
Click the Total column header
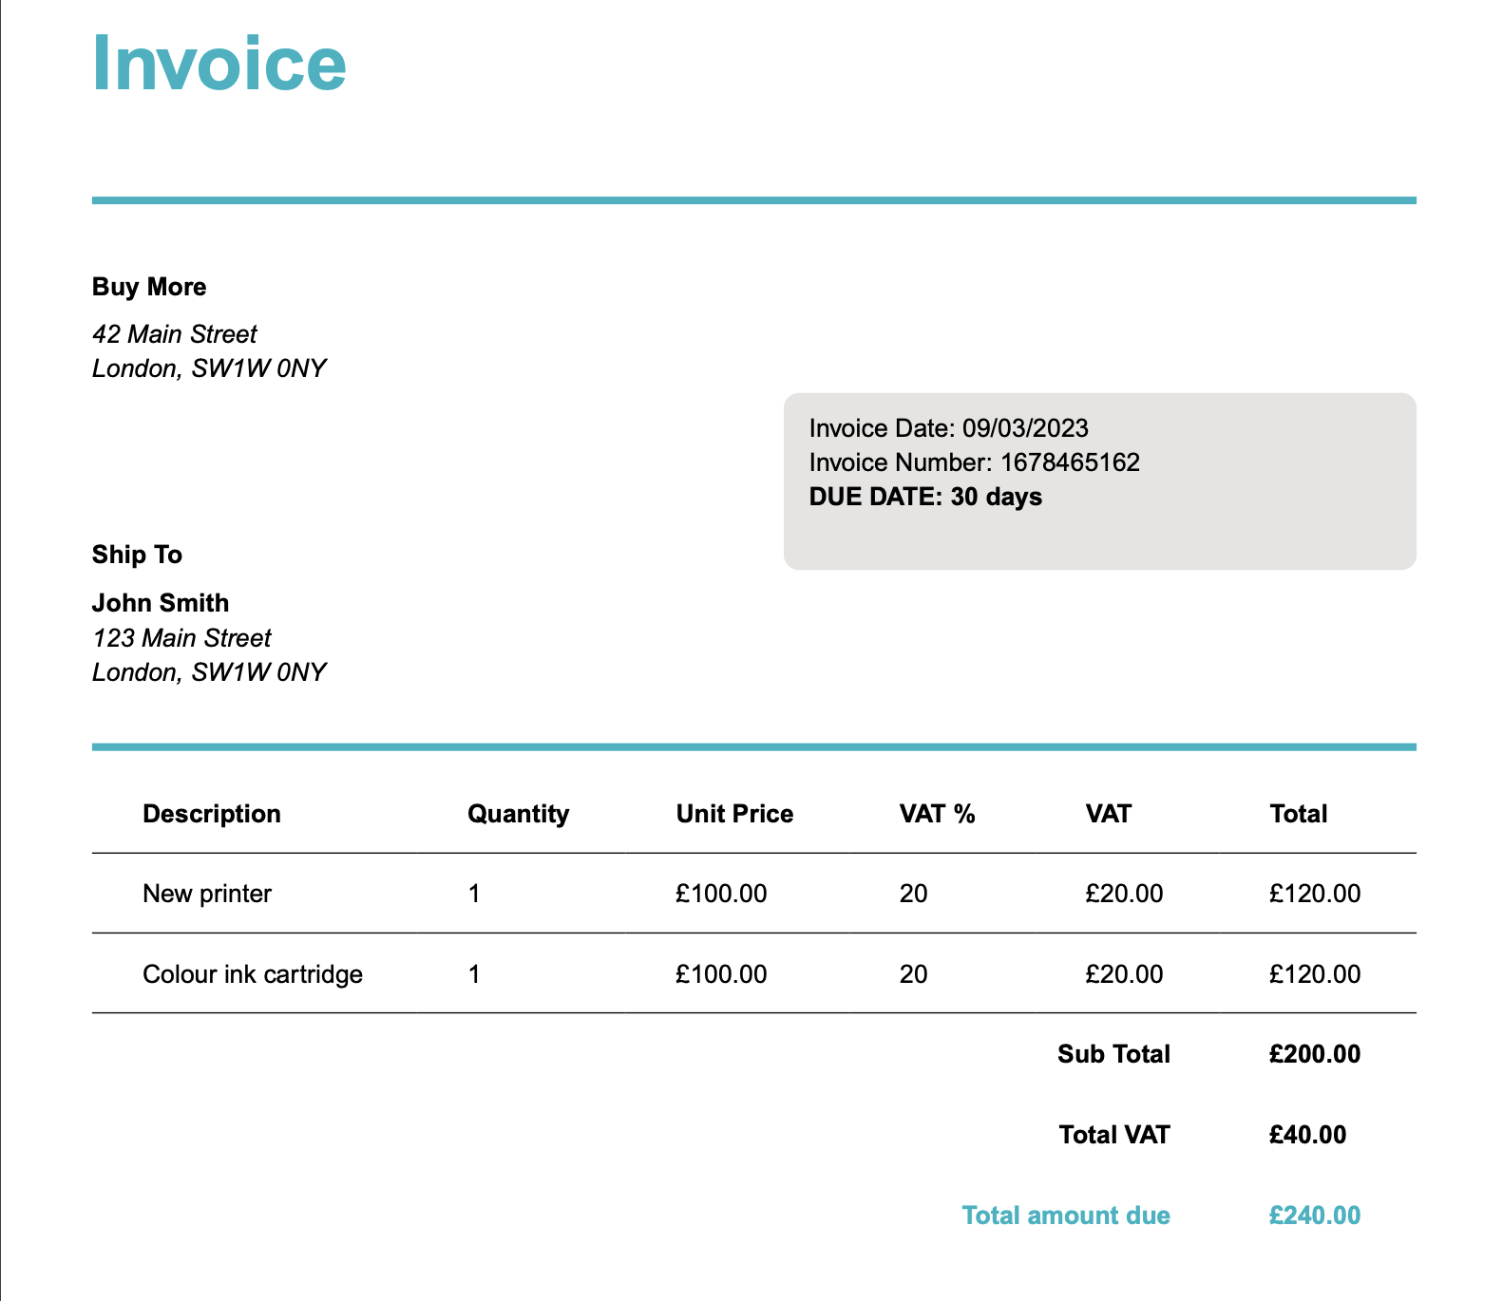1299,814
